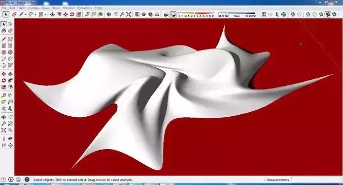Select the Rotate tool in the top toolbar

72,14
